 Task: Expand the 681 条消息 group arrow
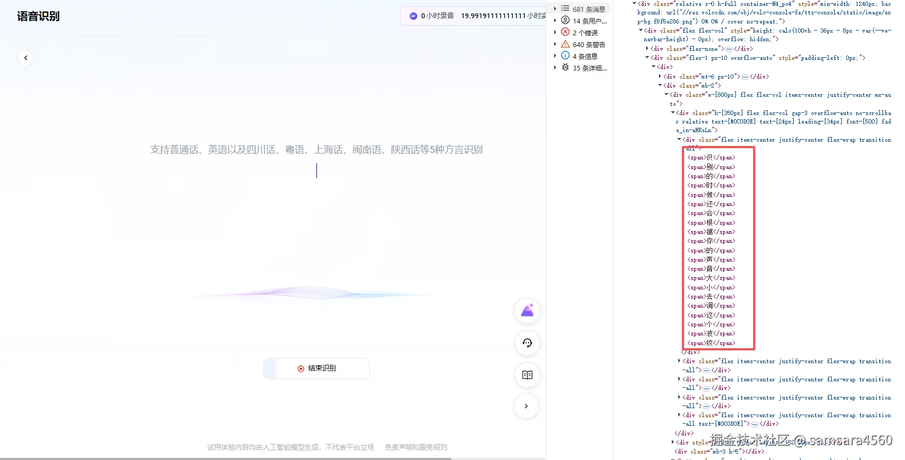click(x=555, y=9)
